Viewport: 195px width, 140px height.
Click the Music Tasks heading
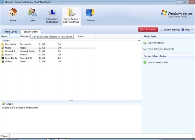click(150, 36)
